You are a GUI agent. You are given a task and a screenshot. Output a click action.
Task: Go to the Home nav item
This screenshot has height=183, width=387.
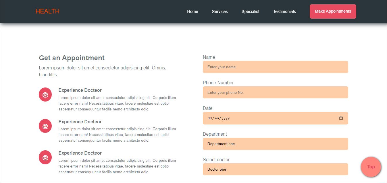[192, 11]
